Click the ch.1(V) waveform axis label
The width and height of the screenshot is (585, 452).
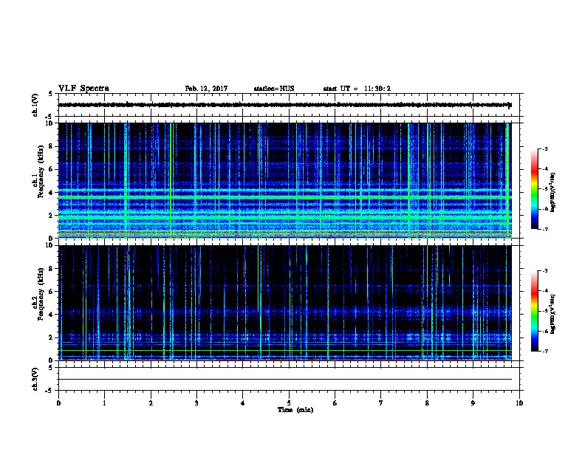35,105
